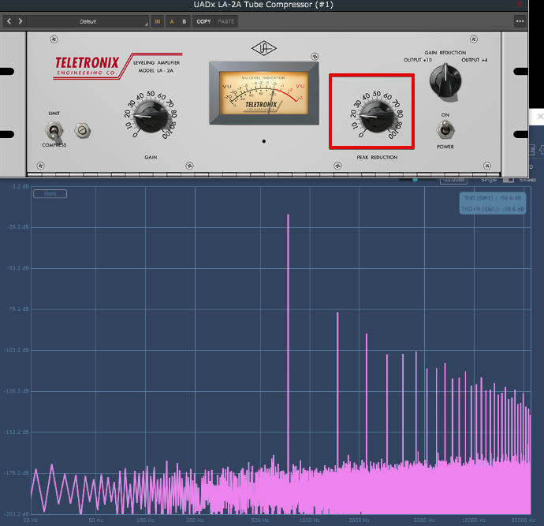Click the blue level slider handle
Screen dimensions: 544x526
tap(415, 179)
